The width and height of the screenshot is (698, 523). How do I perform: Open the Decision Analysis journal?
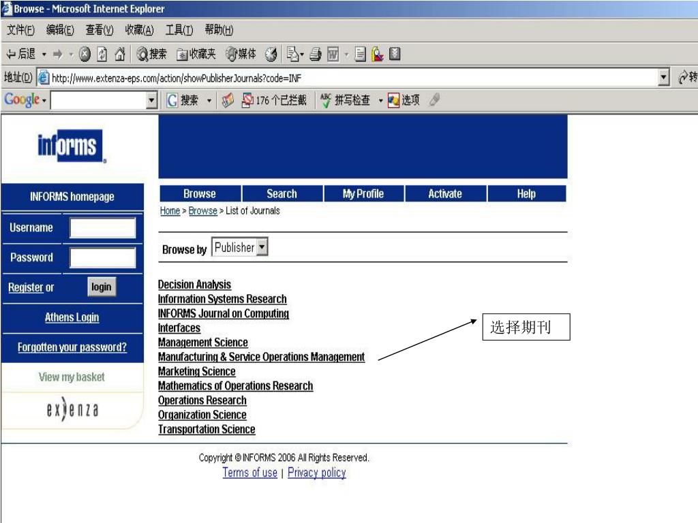point(194,284)
